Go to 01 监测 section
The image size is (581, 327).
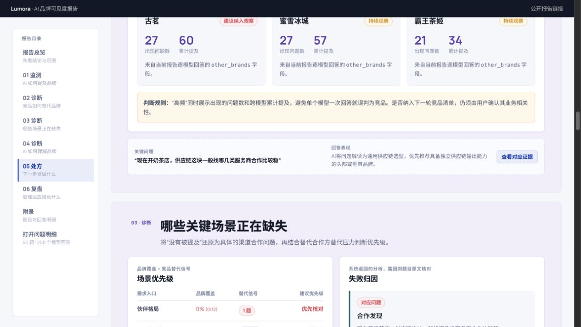56,79
